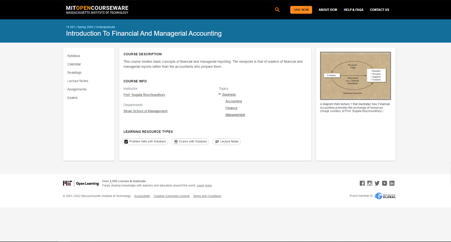
Task: Open the Contact Us menu item
Action: [x=379, y=10]
